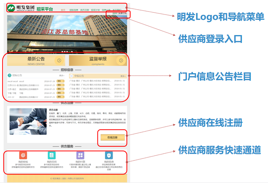Go to 招采计划 in navigation

[95, 10]
